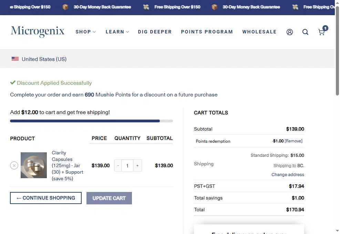
Task: Click the Change address link
Action: click(x=288, y=175)
